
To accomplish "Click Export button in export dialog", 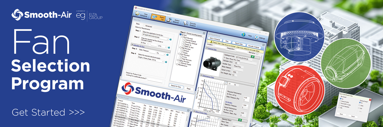I will click(x=341, y=114).
